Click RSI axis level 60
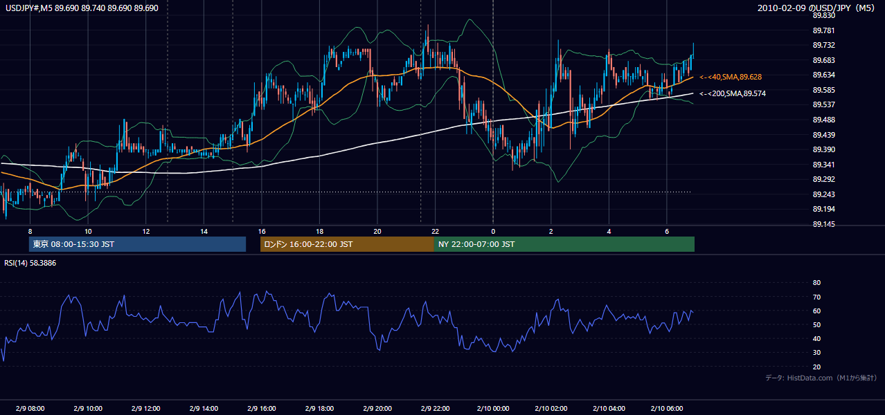This screenshot has height=415, width=885. point(816,311)
